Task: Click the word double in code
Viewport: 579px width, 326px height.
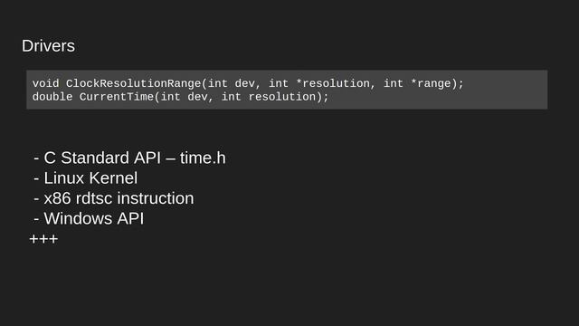Action: [52, 97]
